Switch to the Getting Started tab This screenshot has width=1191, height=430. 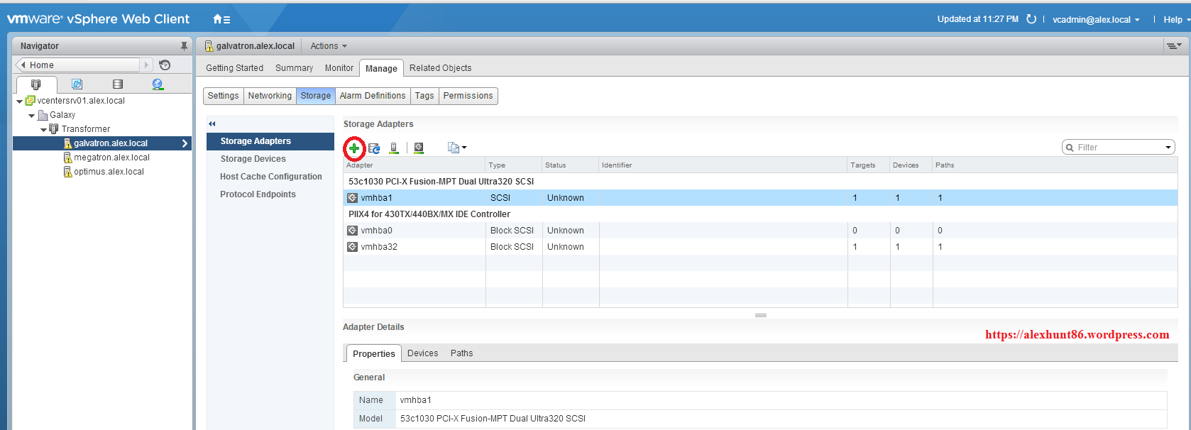click(x=234, y=68)
